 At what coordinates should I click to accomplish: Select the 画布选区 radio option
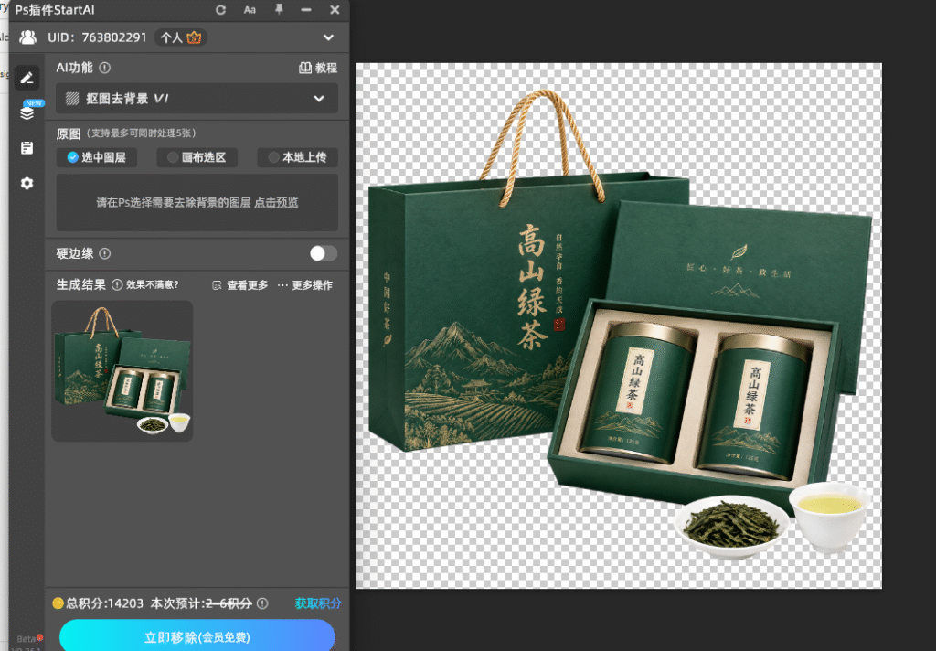coord(197,157)
